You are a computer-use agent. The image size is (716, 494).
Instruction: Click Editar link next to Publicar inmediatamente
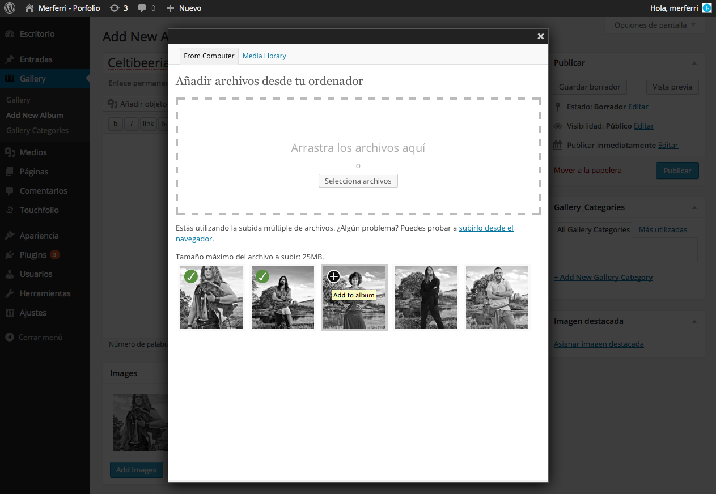pos(668,145)
